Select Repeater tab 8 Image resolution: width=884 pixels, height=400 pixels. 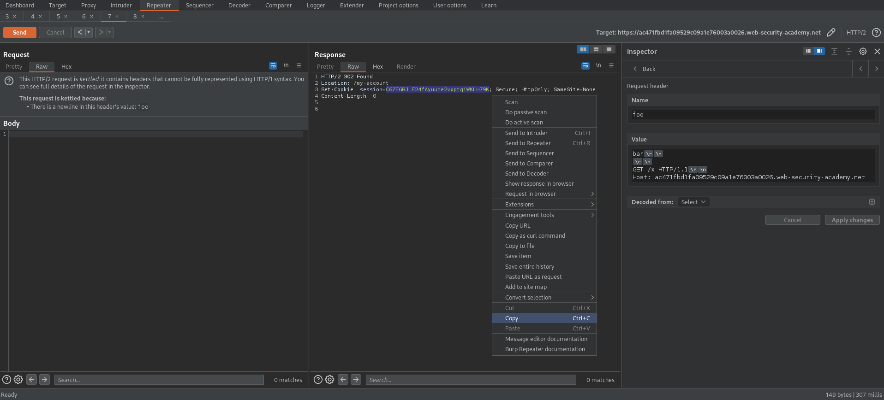[x=135, y=16]
